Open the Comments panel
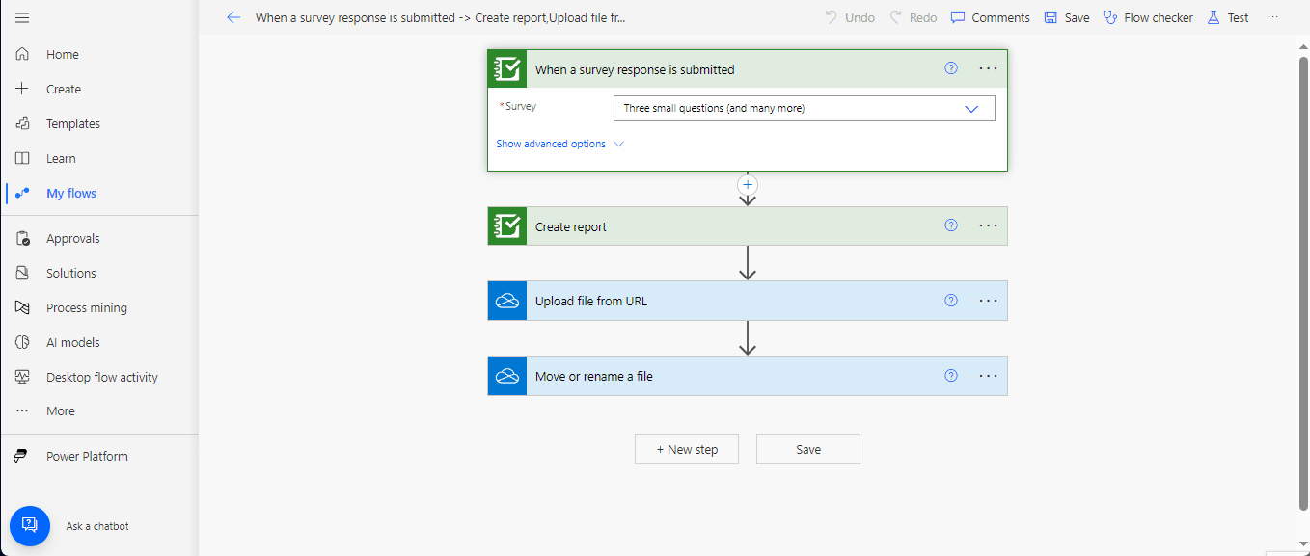Image resolution: width=1310 pixels, height=556 pixels. (x=990, y=16)
